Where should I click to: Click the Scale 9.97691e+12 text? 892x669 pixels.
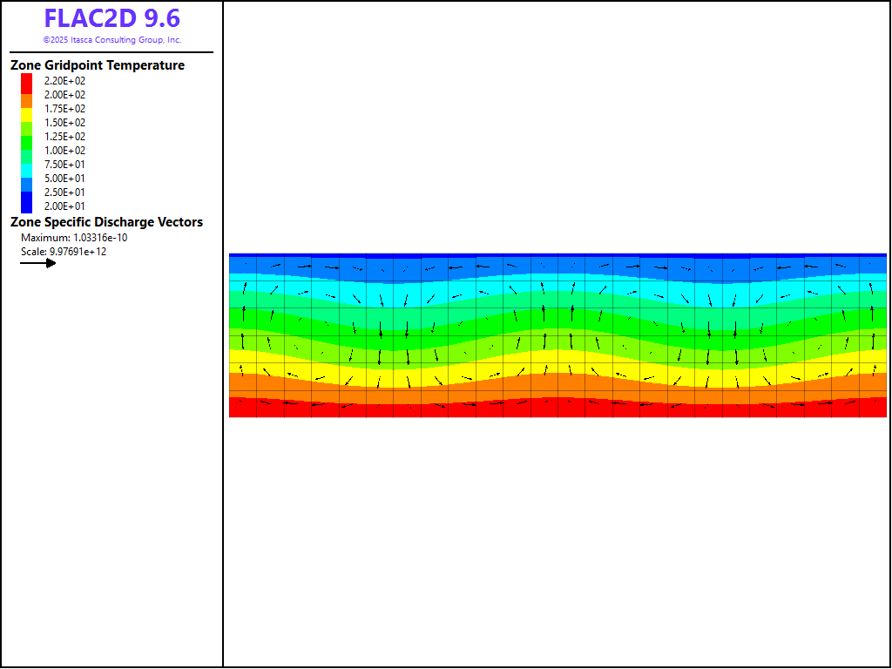point(64,252)
